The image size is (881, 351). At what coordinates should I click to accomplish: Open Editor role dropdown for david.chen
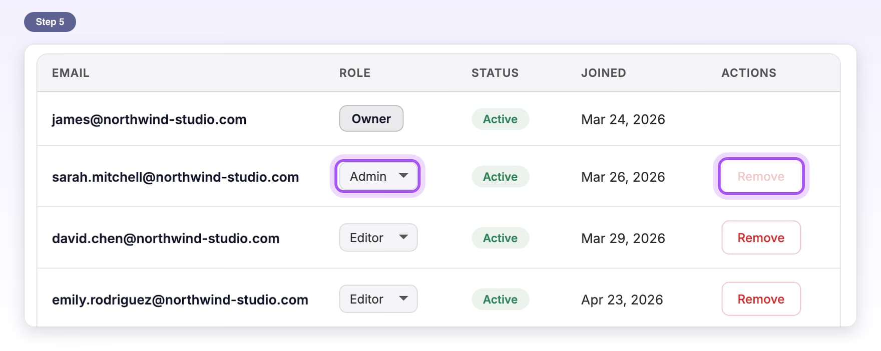point(378,238)
